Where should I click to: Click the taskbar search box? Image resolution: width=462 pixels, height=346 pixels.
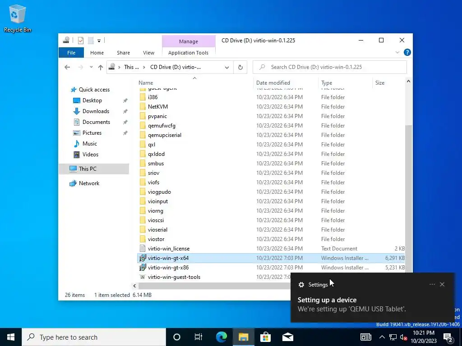(x=94, y=337)
